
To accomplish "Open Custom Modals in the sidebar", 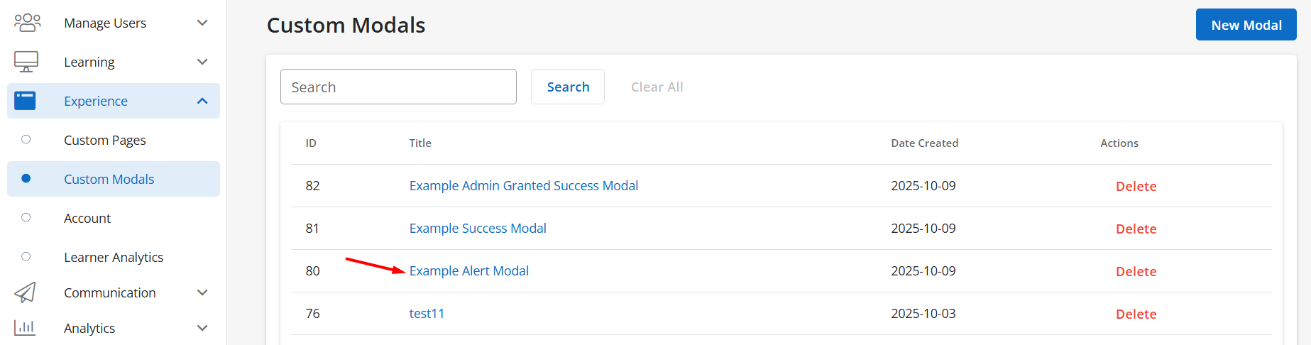I will (109, 179).
